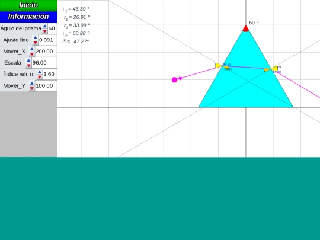Click the red apex angle marker
This screenshot has height=240, width=320.
coord(246,28)
